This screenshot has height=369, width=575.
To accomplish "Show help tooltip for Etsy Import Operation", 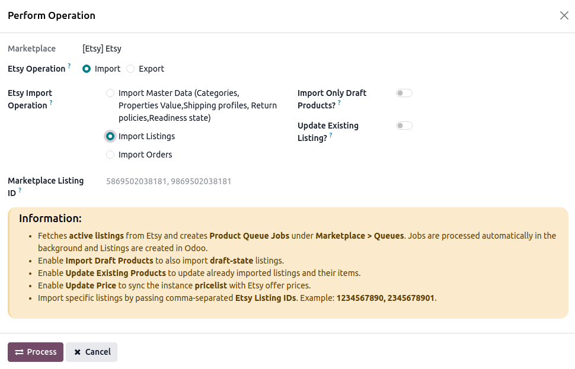I will (x=51, y=102).
